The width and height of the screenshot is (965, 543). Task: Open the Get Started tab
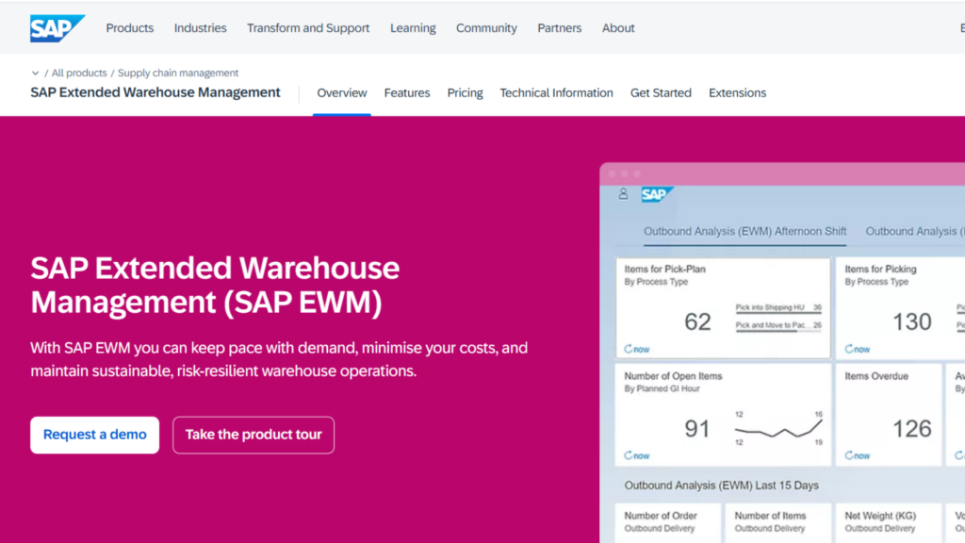pyautogui.click(x=661, y=93)
